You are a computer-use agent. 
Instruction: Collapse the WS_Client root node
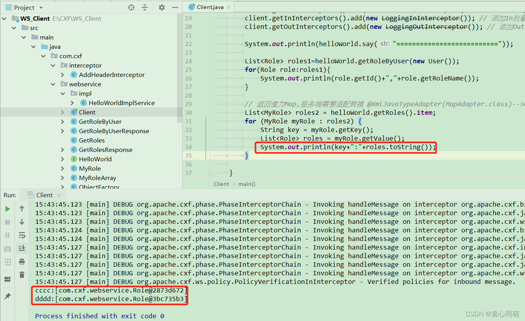5,18
